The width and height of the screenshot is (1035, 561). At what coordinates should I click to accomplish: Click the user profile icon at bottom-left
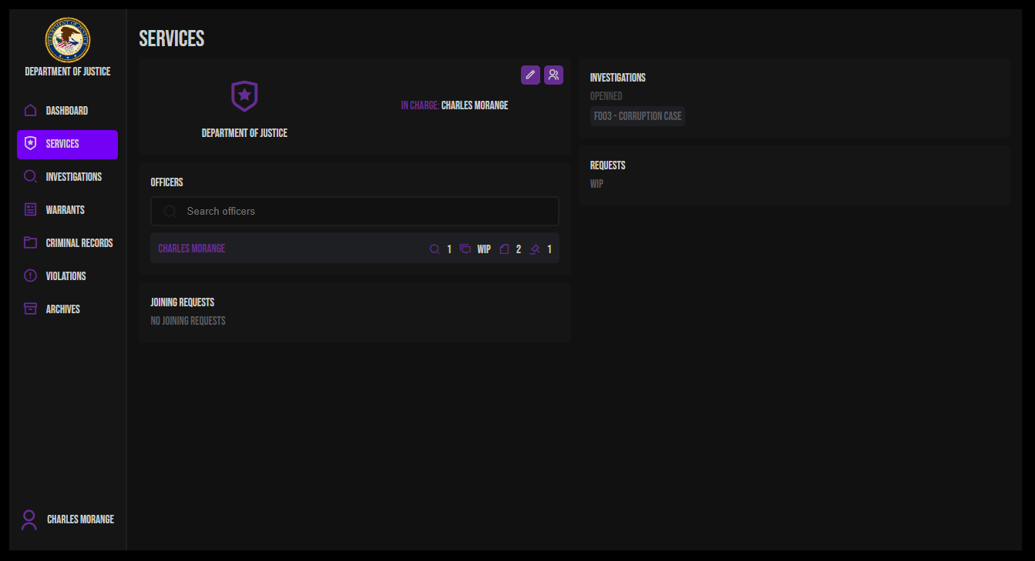29,520
